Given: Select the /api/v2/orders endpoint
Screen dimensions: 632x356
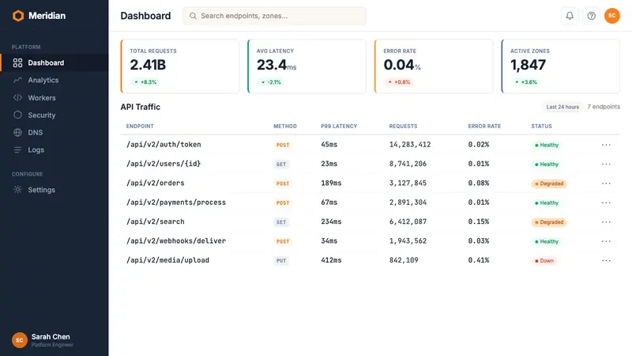Looking at the screenshot, I should point(155,184).
